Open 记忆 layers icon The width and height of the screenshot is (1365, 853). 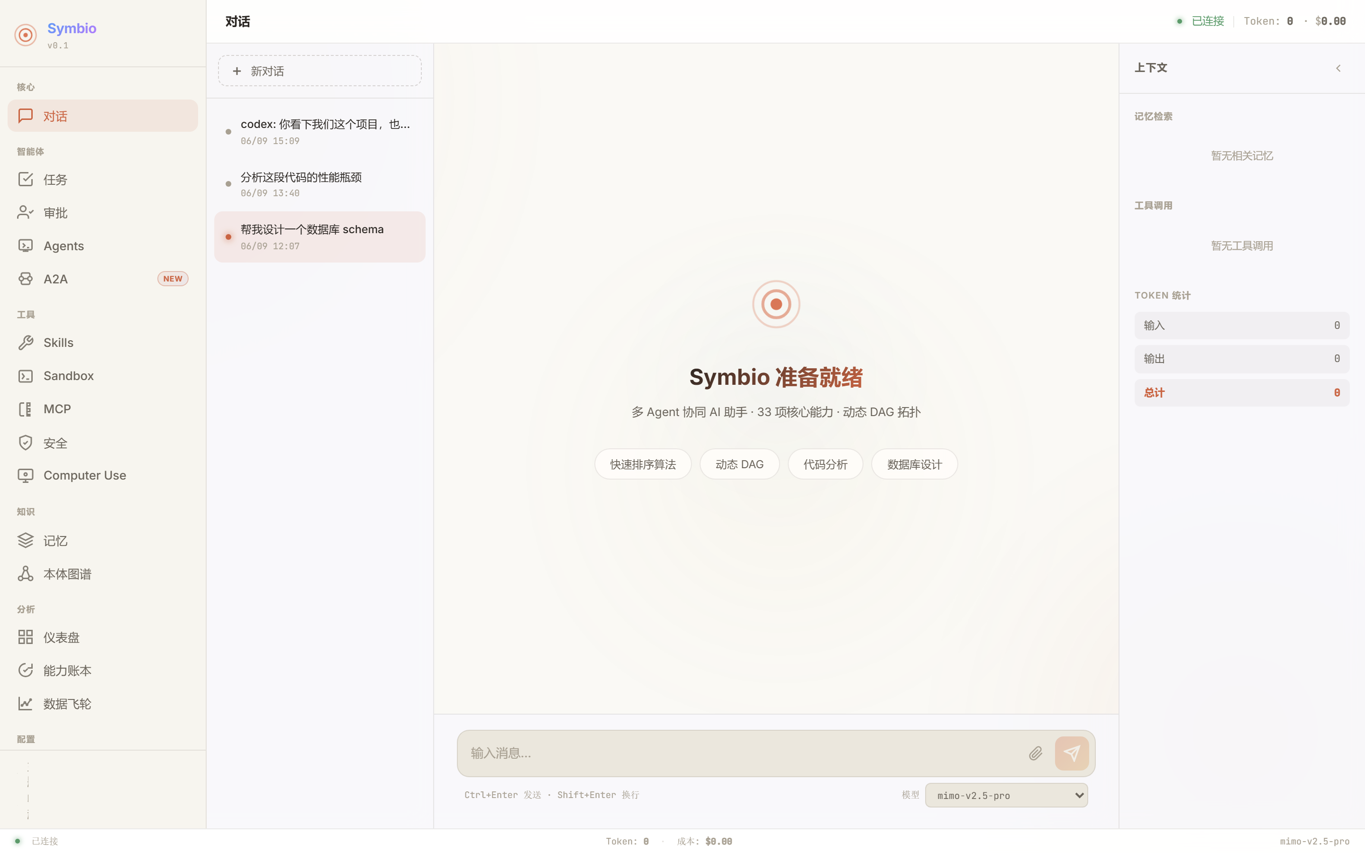point(26,540)
